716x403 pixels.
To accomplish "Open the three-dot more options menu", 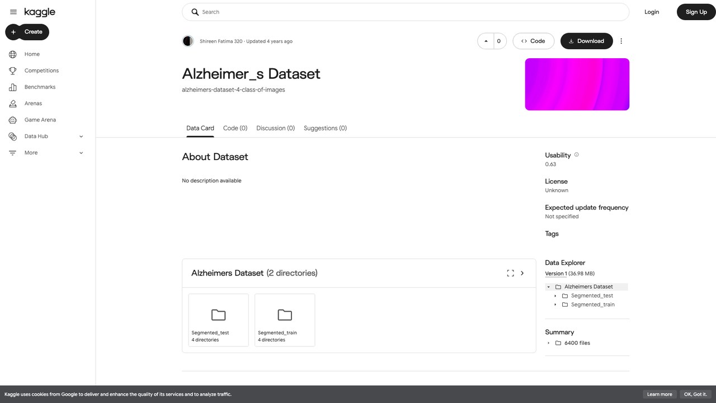I will tap(621, 41).
